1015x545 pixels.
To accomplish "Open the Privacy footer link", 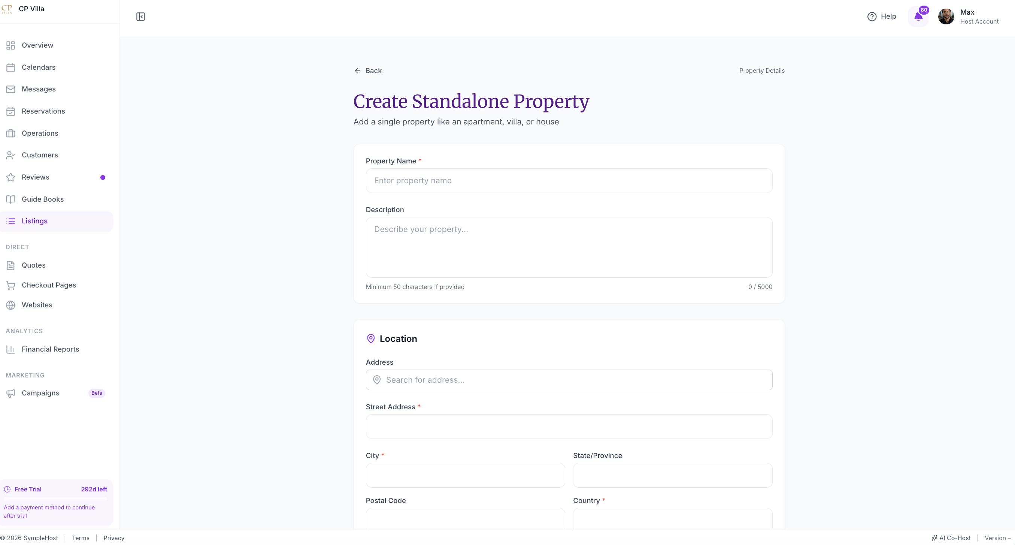I will click(x=114, y=538).
